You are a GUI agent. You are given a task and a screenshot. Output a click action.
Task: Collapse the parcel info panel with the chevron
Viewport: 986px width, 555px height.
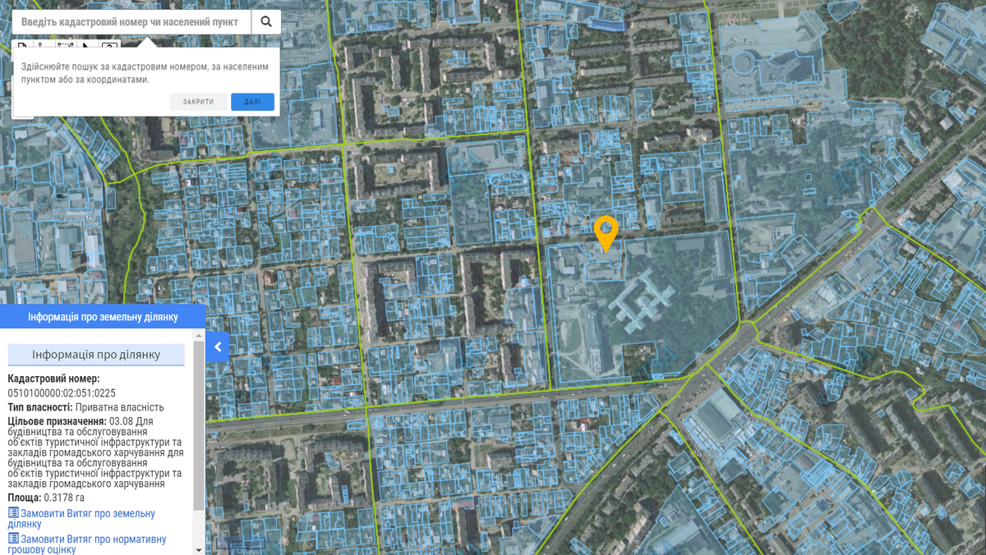coord(218,347)
